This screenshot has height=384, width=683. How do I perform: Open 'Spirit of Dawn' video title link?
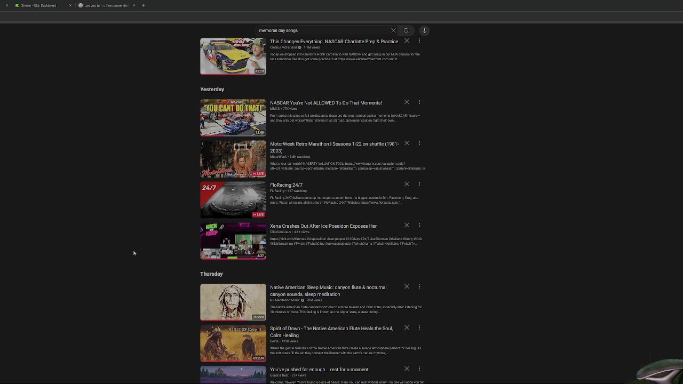click(331, 332)
